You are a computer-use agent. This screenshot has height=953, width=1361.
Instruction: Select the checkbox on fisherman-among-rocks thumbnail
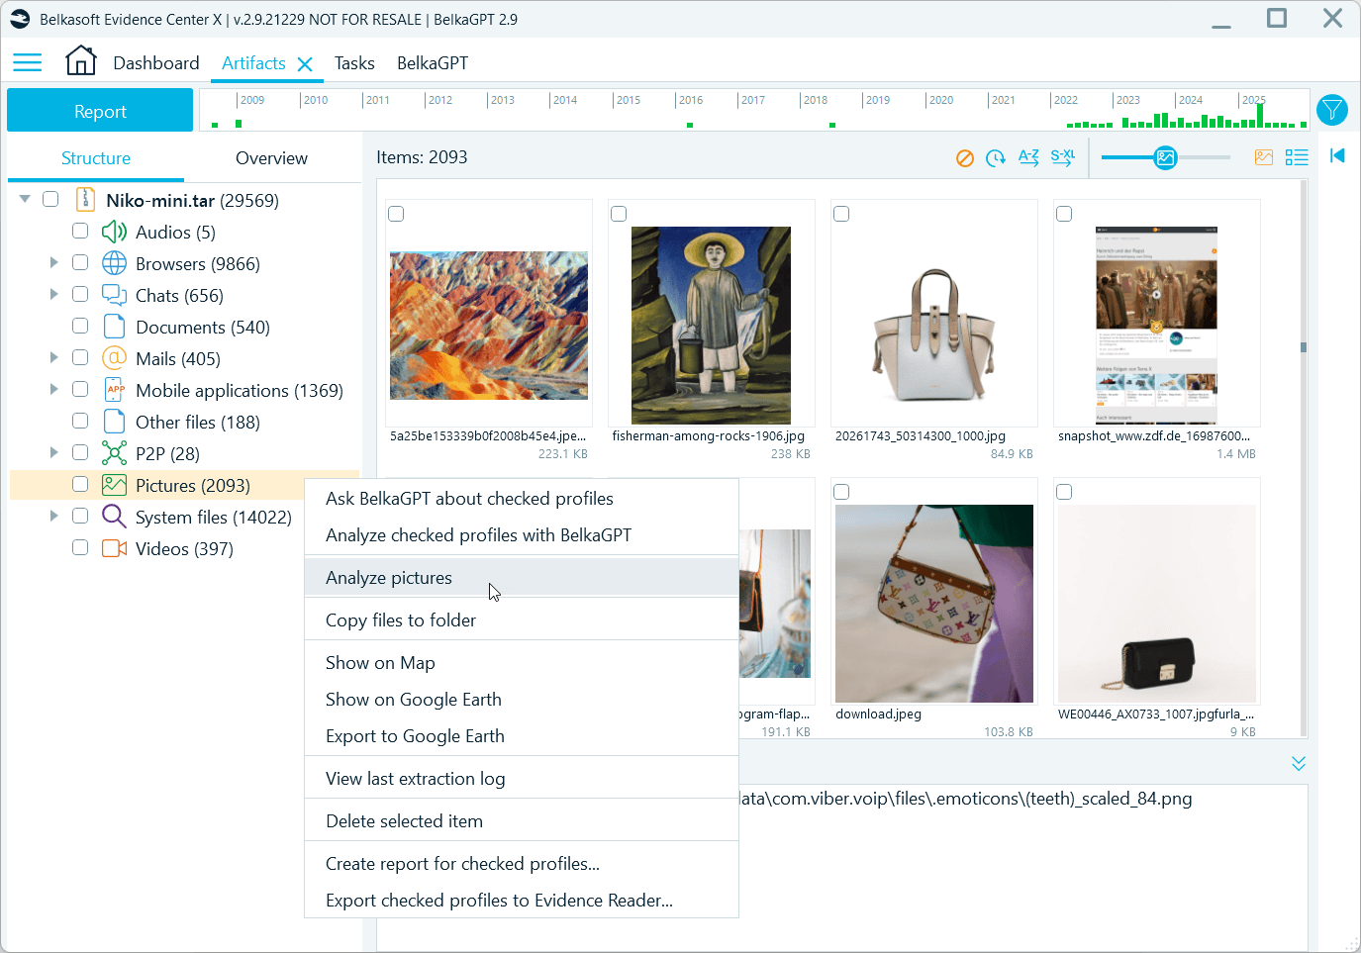[x=619, y=213]
